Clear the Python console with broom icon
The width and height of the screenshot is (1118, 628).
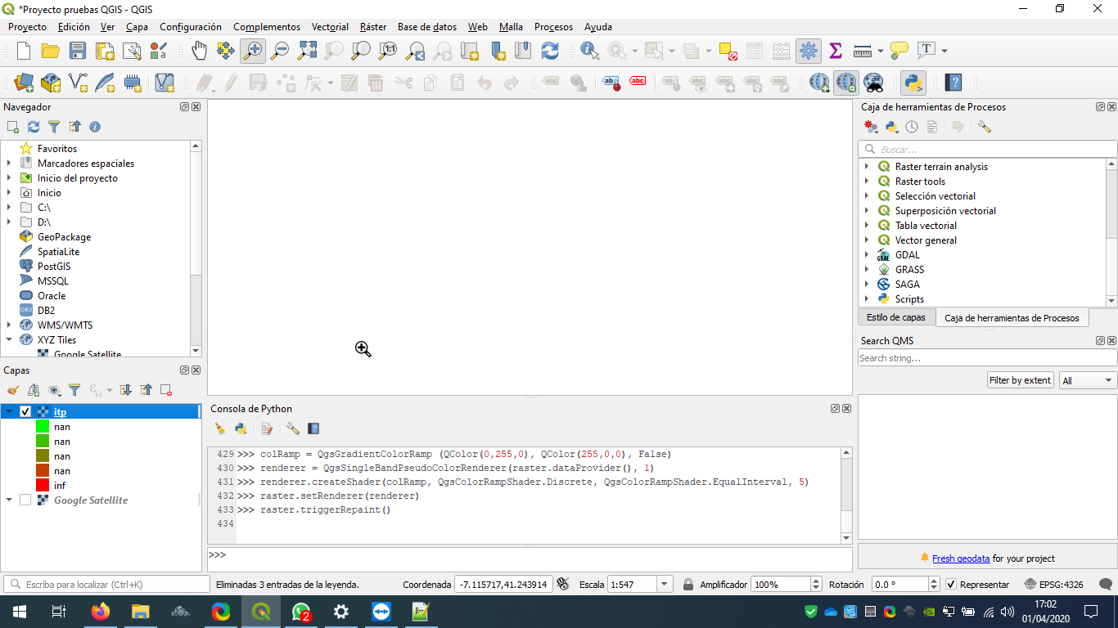(220, 428)
